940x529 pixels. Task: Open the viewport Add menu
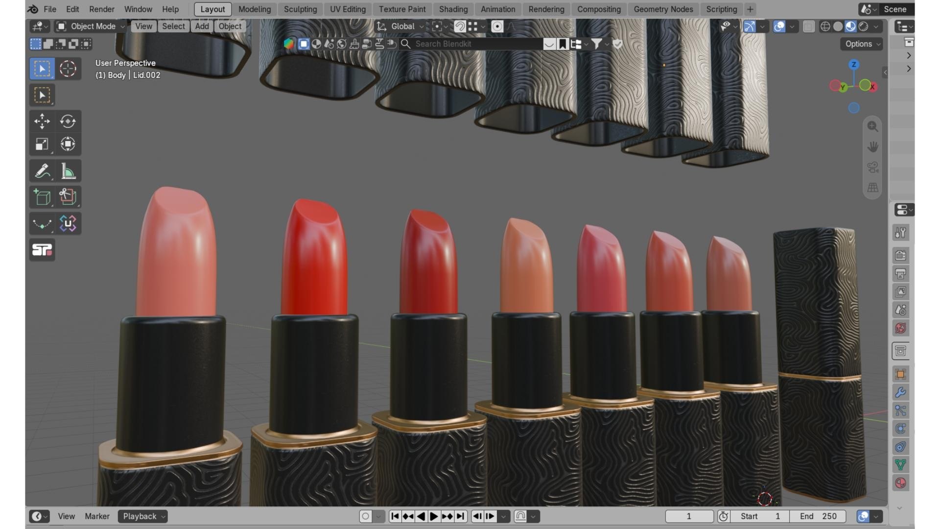(202, 26)
